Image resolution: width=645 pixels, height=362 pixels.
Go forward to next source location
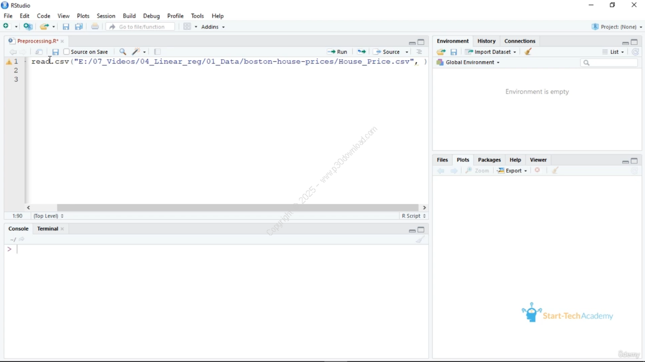pyautogui.click(x=23, y=52)
